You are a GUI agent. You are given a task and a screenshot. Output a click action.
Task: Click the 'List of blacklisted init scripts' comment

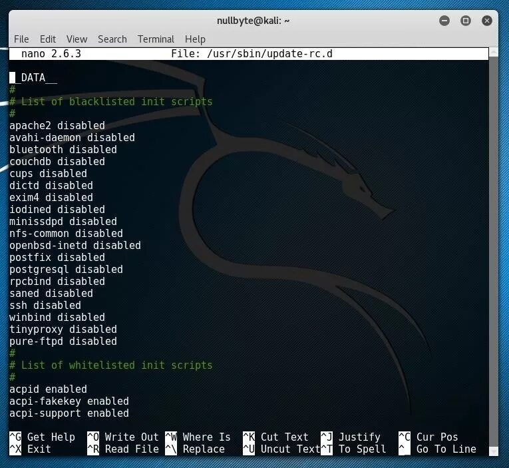(x=110, y=102)
